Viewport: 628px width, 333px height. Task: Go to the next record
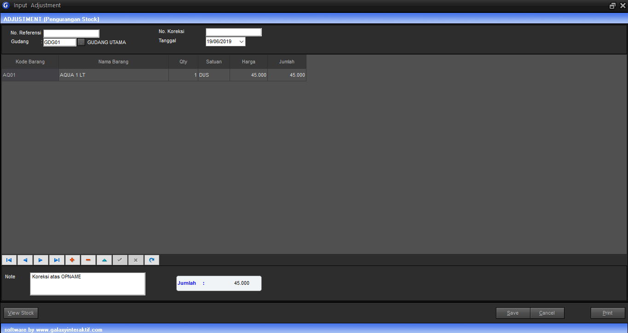coord(40,260)
